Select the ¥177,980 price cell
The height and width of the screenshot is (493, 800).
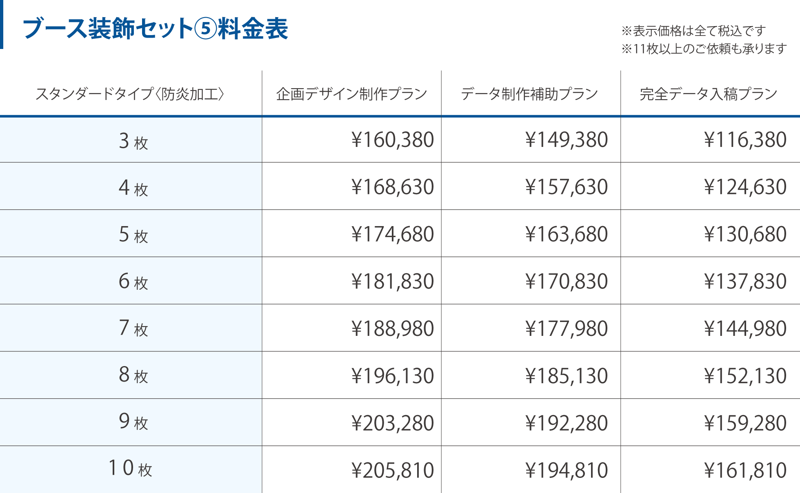point(567,329)
